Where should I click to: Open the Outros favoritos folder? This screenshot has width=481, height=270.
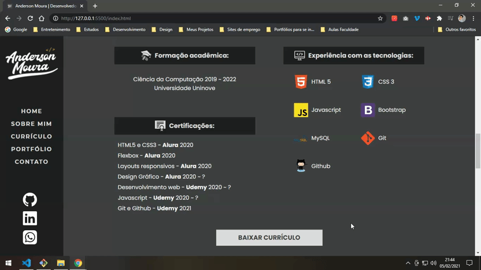(x=457, y=29)
